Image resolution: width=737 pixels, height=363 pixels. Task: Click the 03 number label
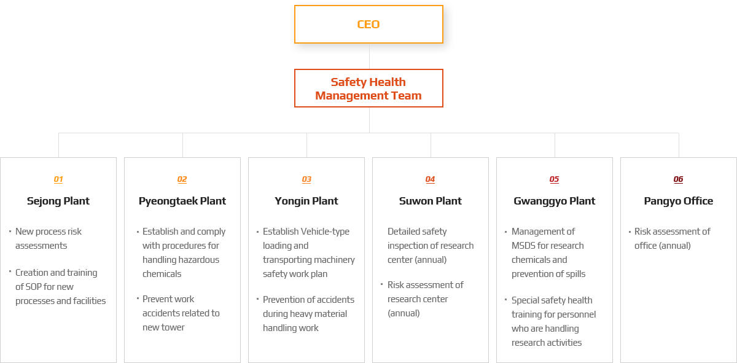(306, 179)
